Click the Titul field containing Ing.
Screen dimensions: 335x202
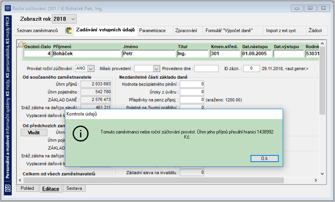tap(193, 54)
